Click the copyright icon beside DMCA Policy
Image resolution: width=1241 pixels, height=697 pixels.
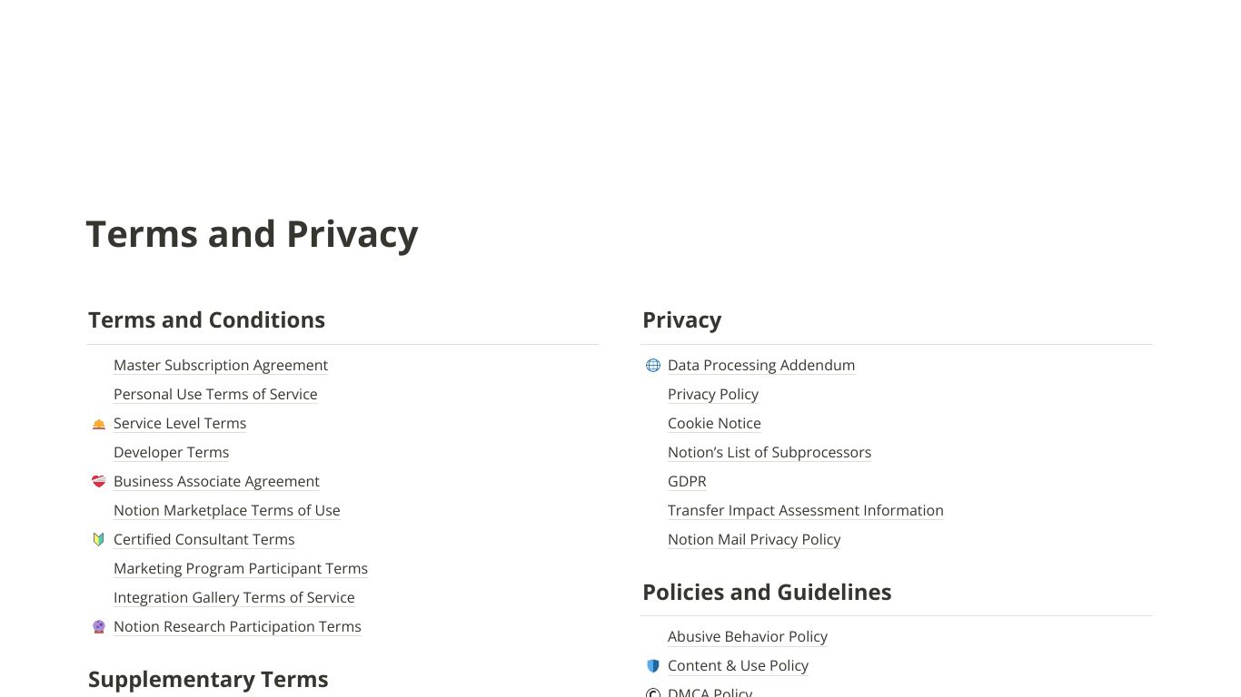coord(653,692)
